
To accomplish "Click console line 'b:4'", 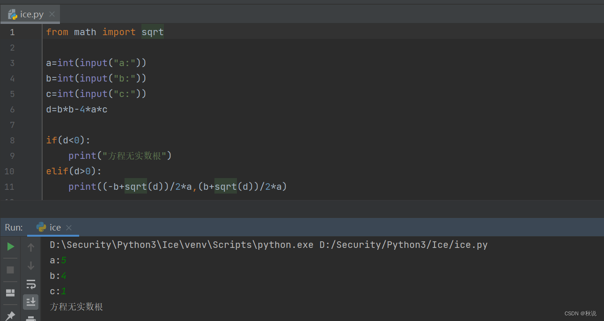I will point(58,276).
